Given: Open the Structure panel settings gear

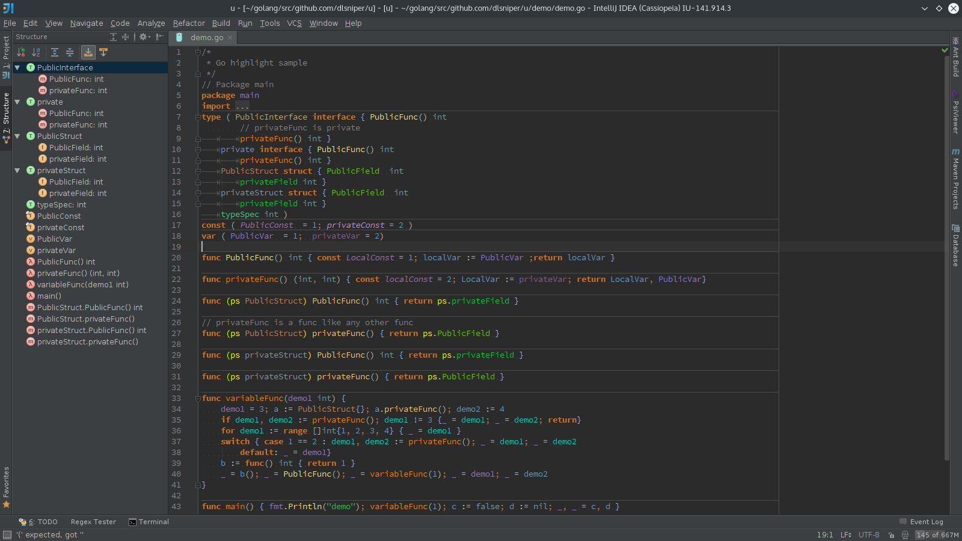Looking at the screenshot, I should click(143, 37).
